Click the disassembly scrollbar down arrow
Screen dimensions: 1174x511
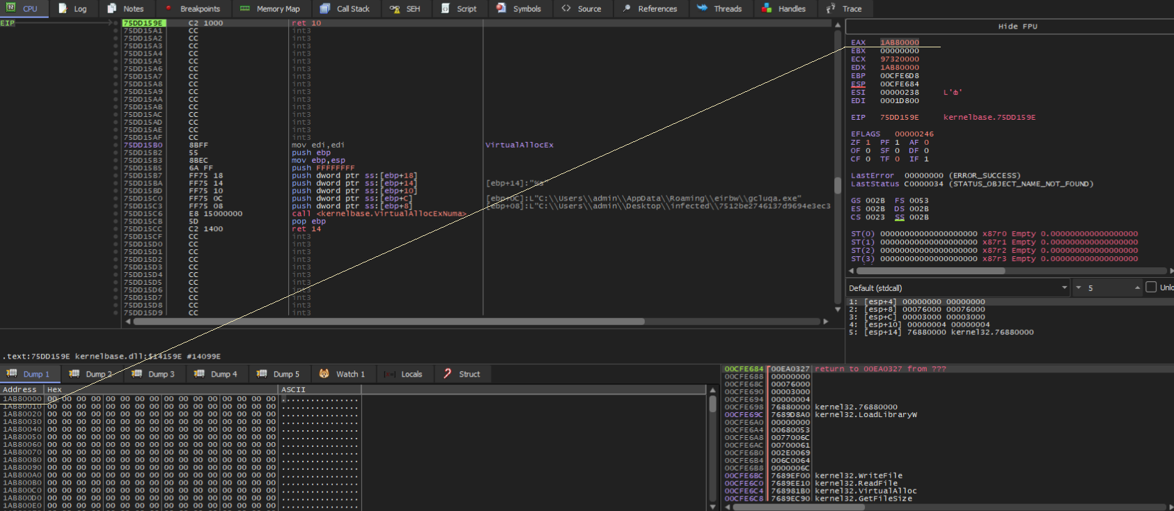click(x=838, y=309)
